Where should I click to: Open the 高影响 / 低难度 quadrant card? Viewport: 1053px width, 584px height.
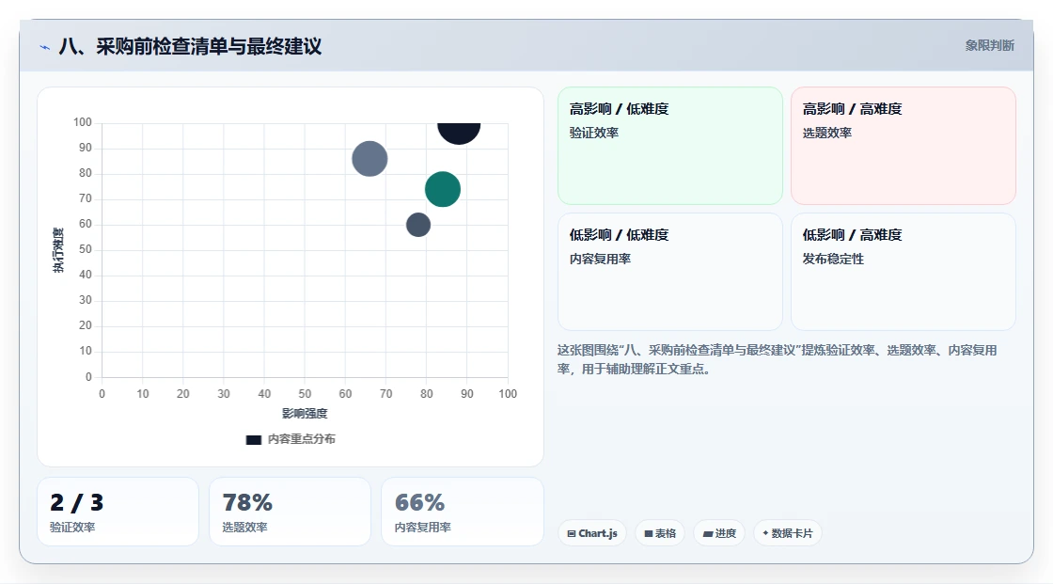tap(670, 146)
